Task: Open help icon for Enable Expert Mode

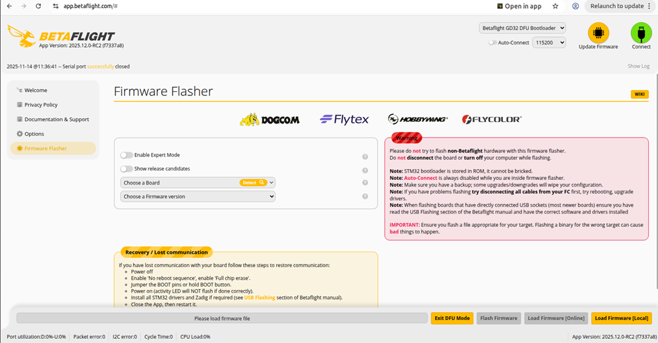Action: pos(365,157)
